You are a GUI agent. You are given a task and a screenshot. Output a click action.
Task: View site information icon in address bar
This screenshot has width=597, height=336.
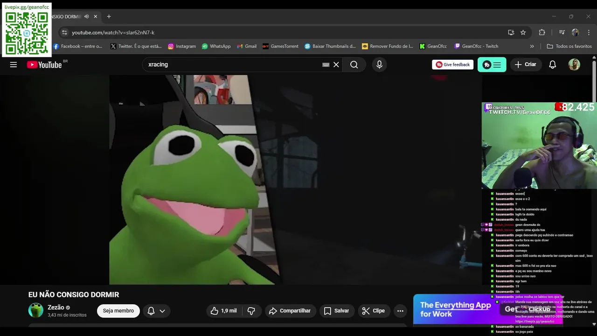[x=64, y=33]
